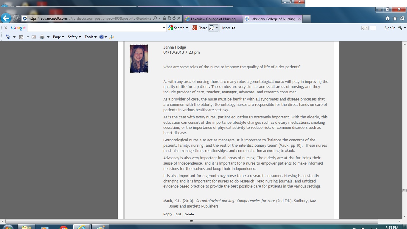Click the Google toolbar wrench icon
The image size is (407, 229).
pyautogui.click(x=400, y=28)
